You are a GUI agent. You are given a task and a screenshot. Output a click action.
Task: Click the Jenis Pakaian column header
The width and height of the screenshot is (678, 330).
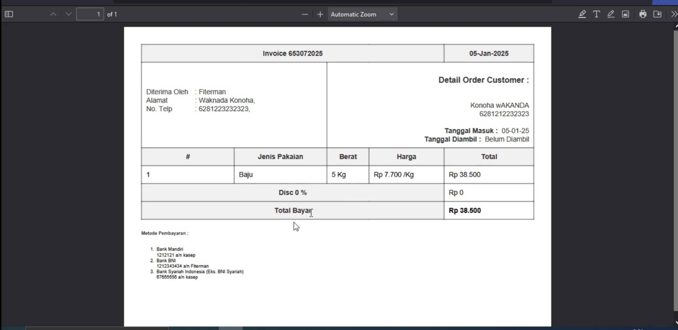(280, 157)
